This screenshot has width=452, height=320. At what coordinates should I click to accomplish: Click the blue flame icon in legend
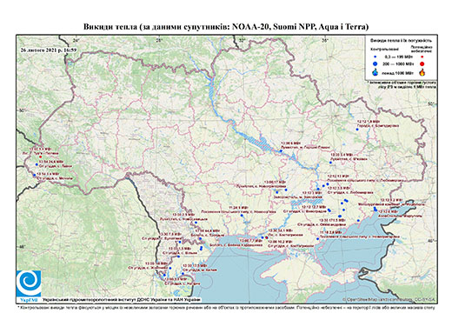coord(375,72)
